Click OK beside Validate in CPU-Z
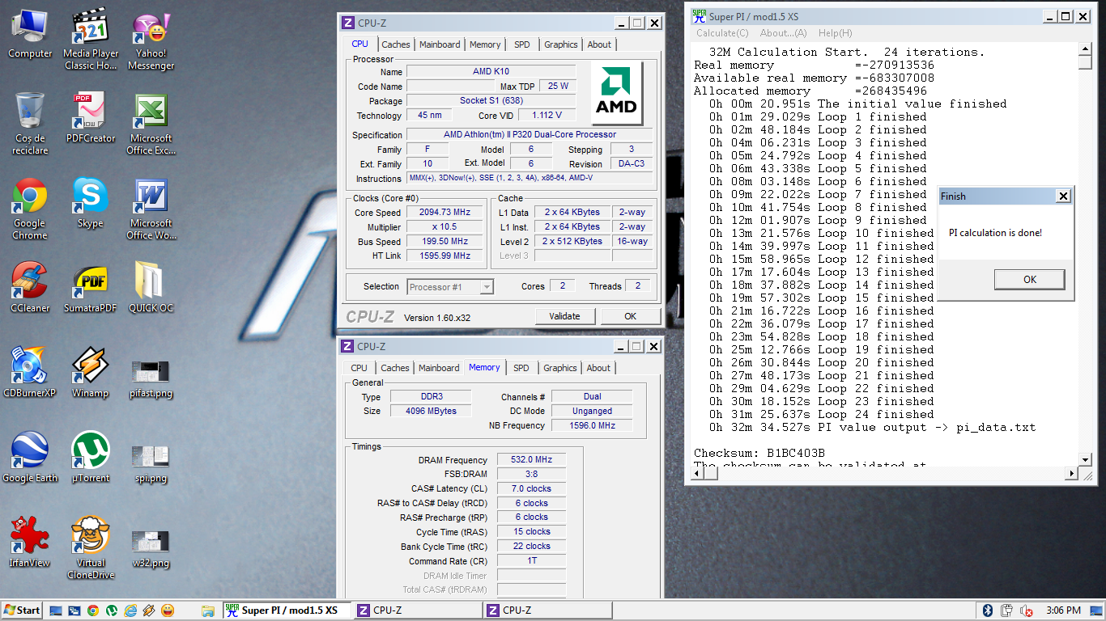1106x621 pixels. pos(630,316)
